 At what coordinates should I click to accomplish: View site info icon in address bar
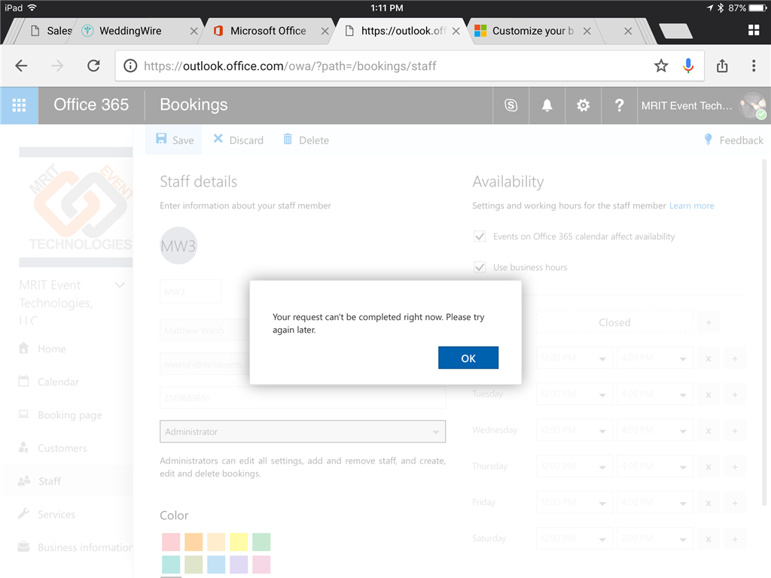point(130,66)
